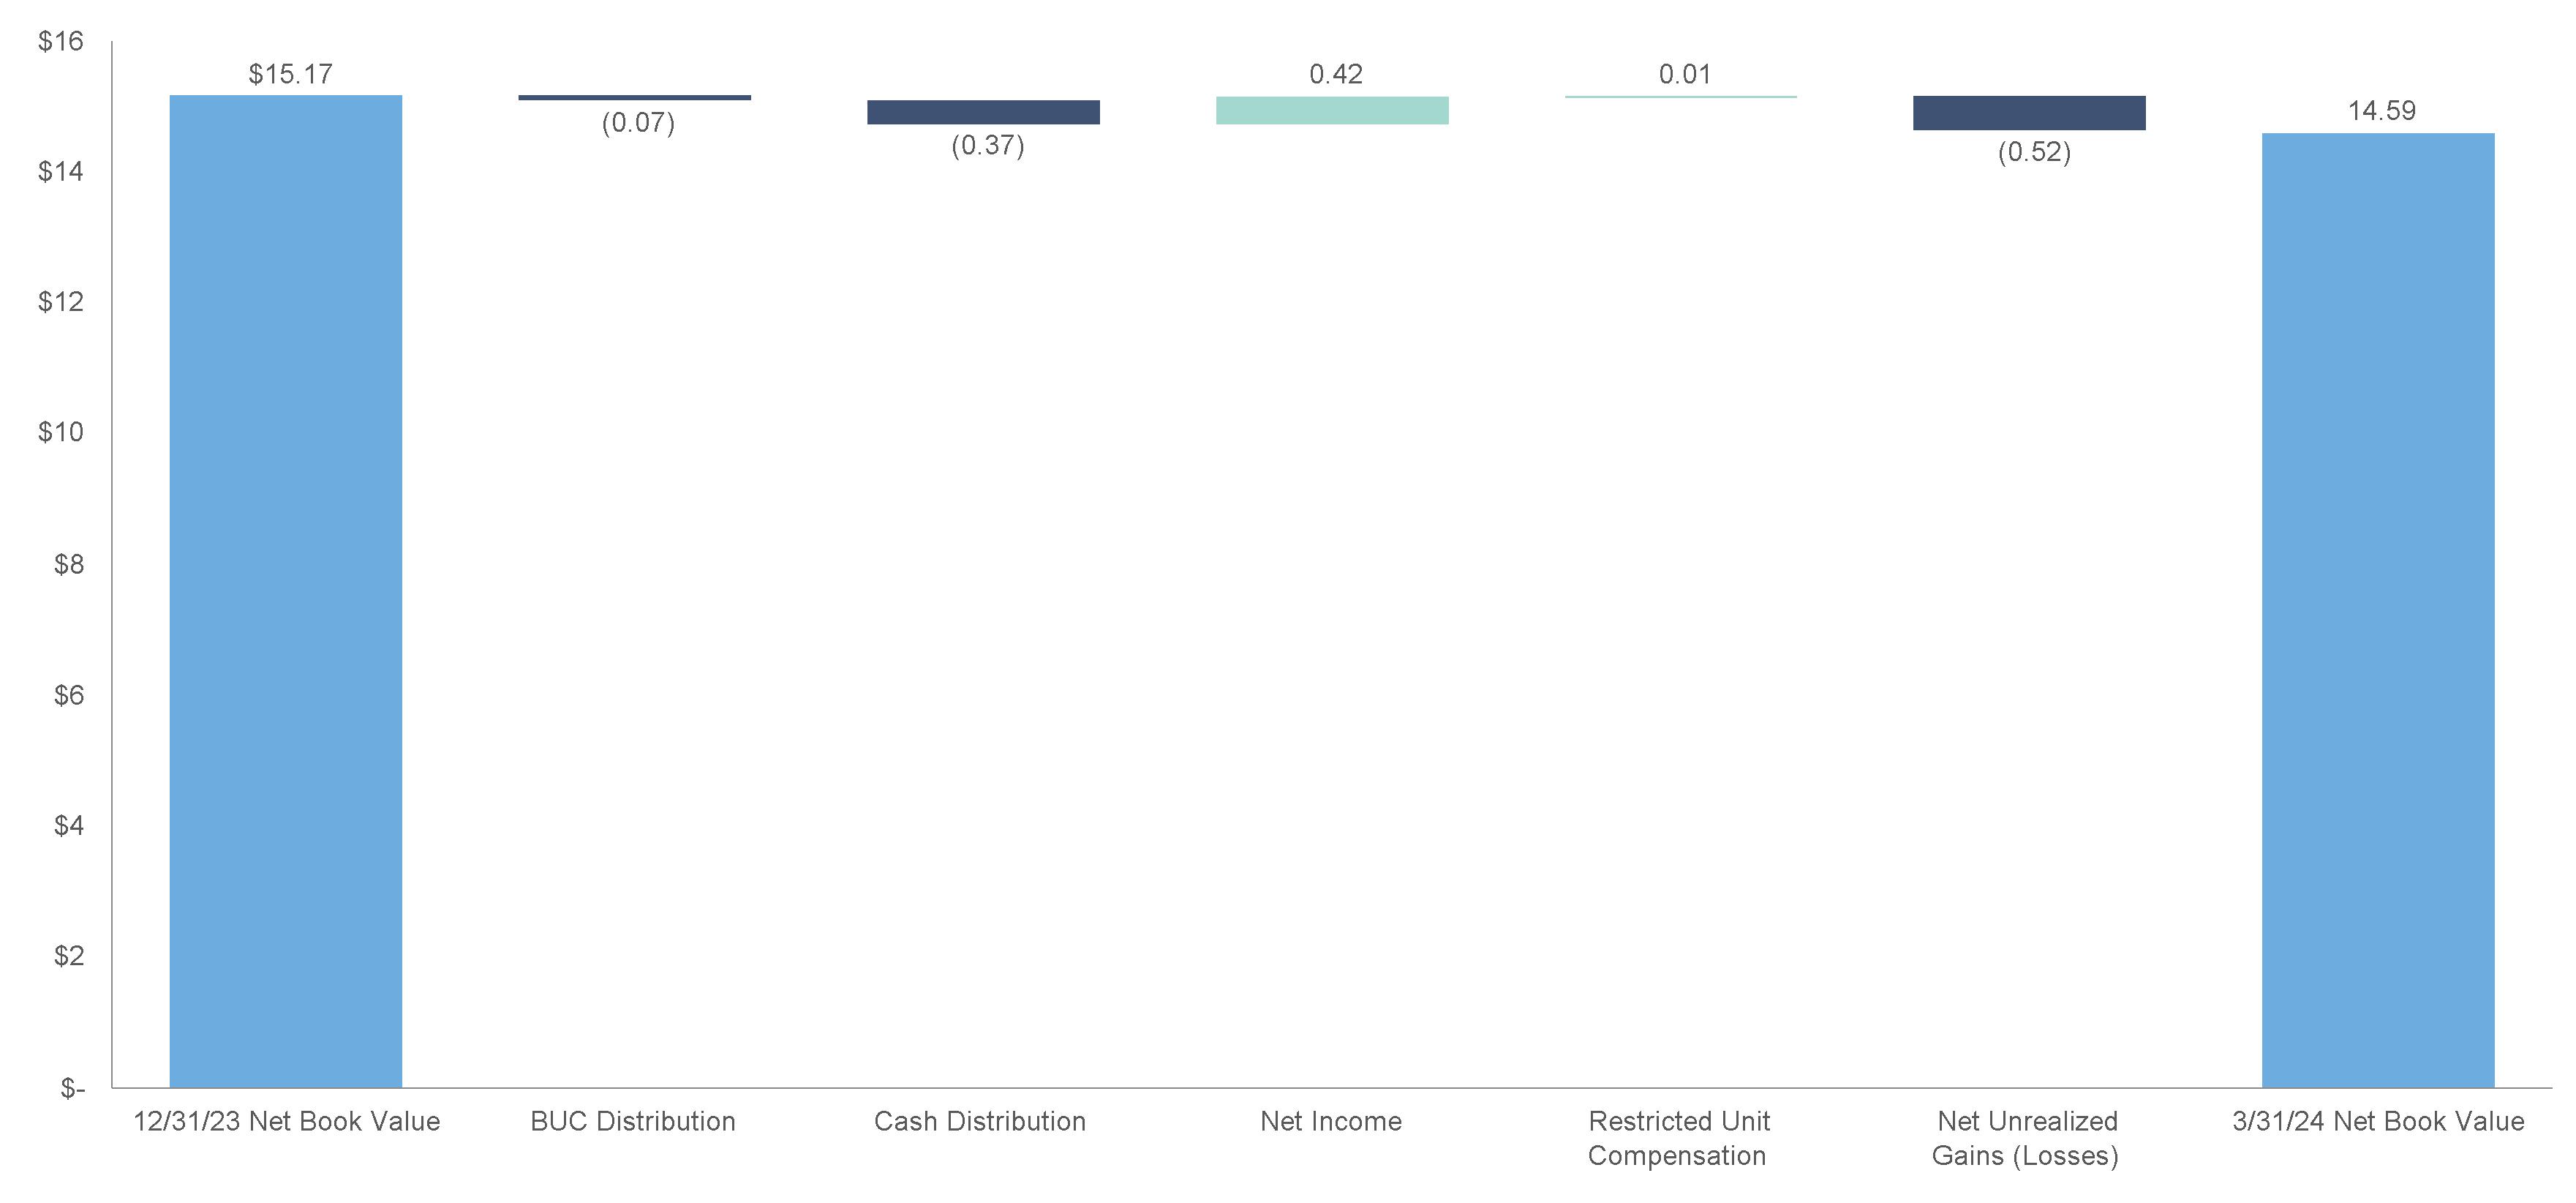Select the green Net Income bar
Screen dimensions: 2576x1203
(1332, 110)
